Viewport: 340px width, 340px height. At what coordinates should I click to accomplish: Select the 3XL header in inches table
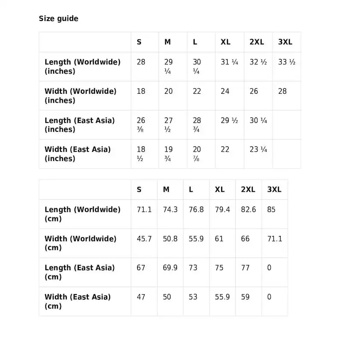(285, 42)
